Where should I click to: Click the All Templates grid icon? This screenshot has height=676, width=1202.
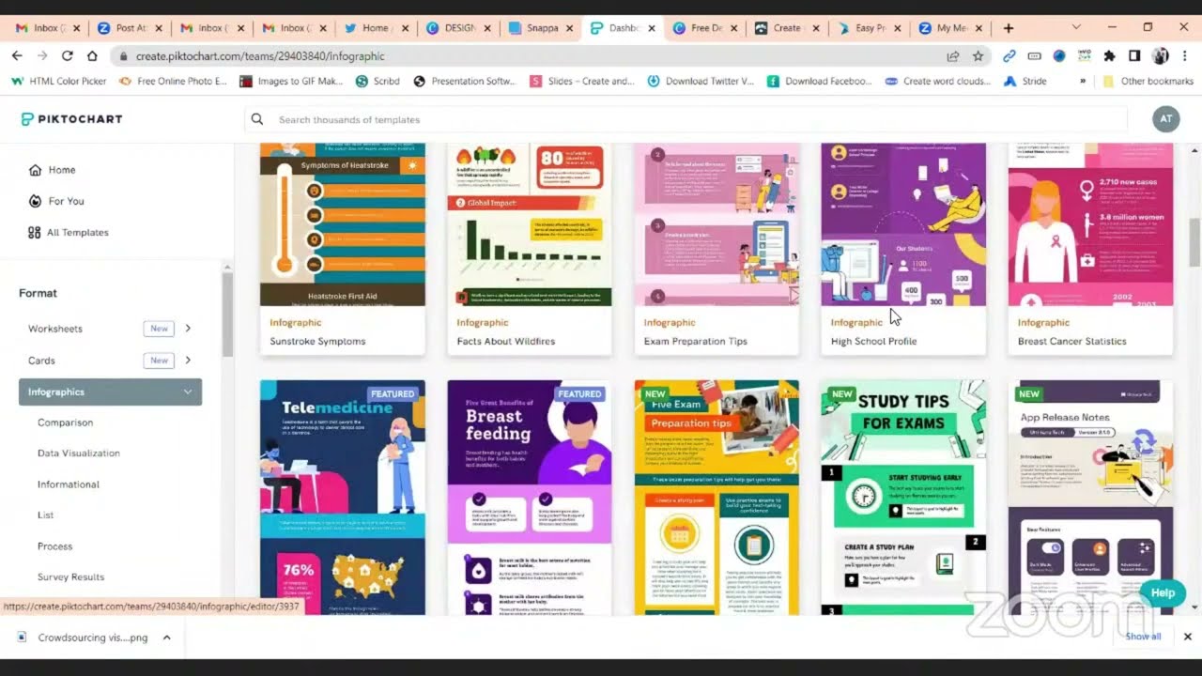pos(35,232)
